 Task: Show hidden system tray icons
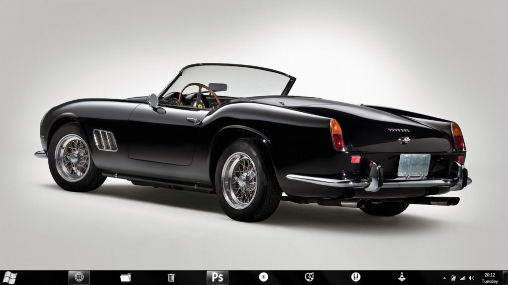click(x=444, y=278)
